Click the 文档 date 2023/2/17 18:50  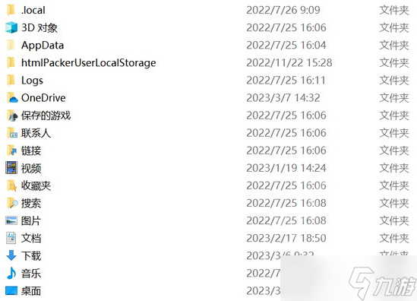coord(286,238)
